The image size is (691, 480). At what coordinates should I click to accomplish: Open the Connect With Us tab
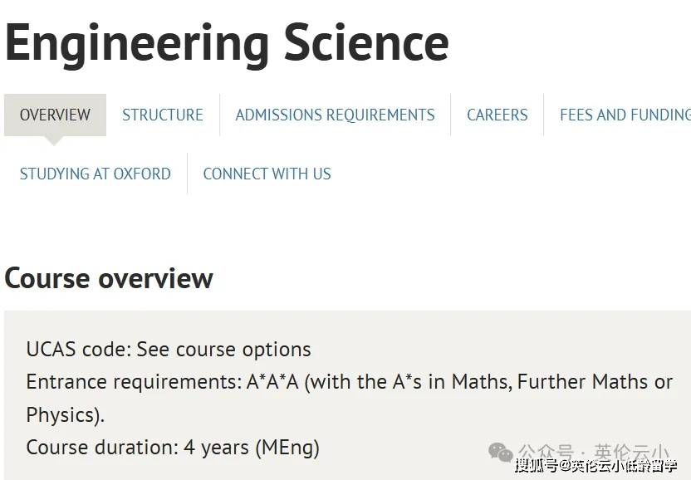267,174
